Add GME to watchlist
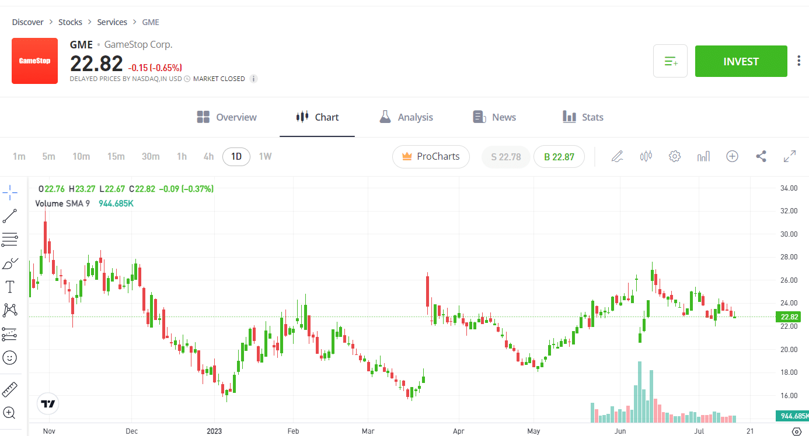 pyautogui.click(x=670, y=61)
